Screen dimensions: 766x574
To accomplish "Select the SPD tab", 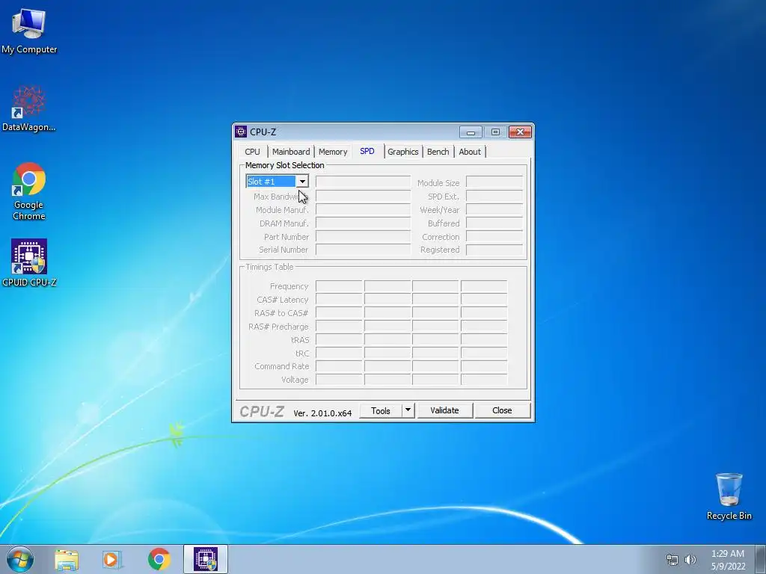I will 367,151.
